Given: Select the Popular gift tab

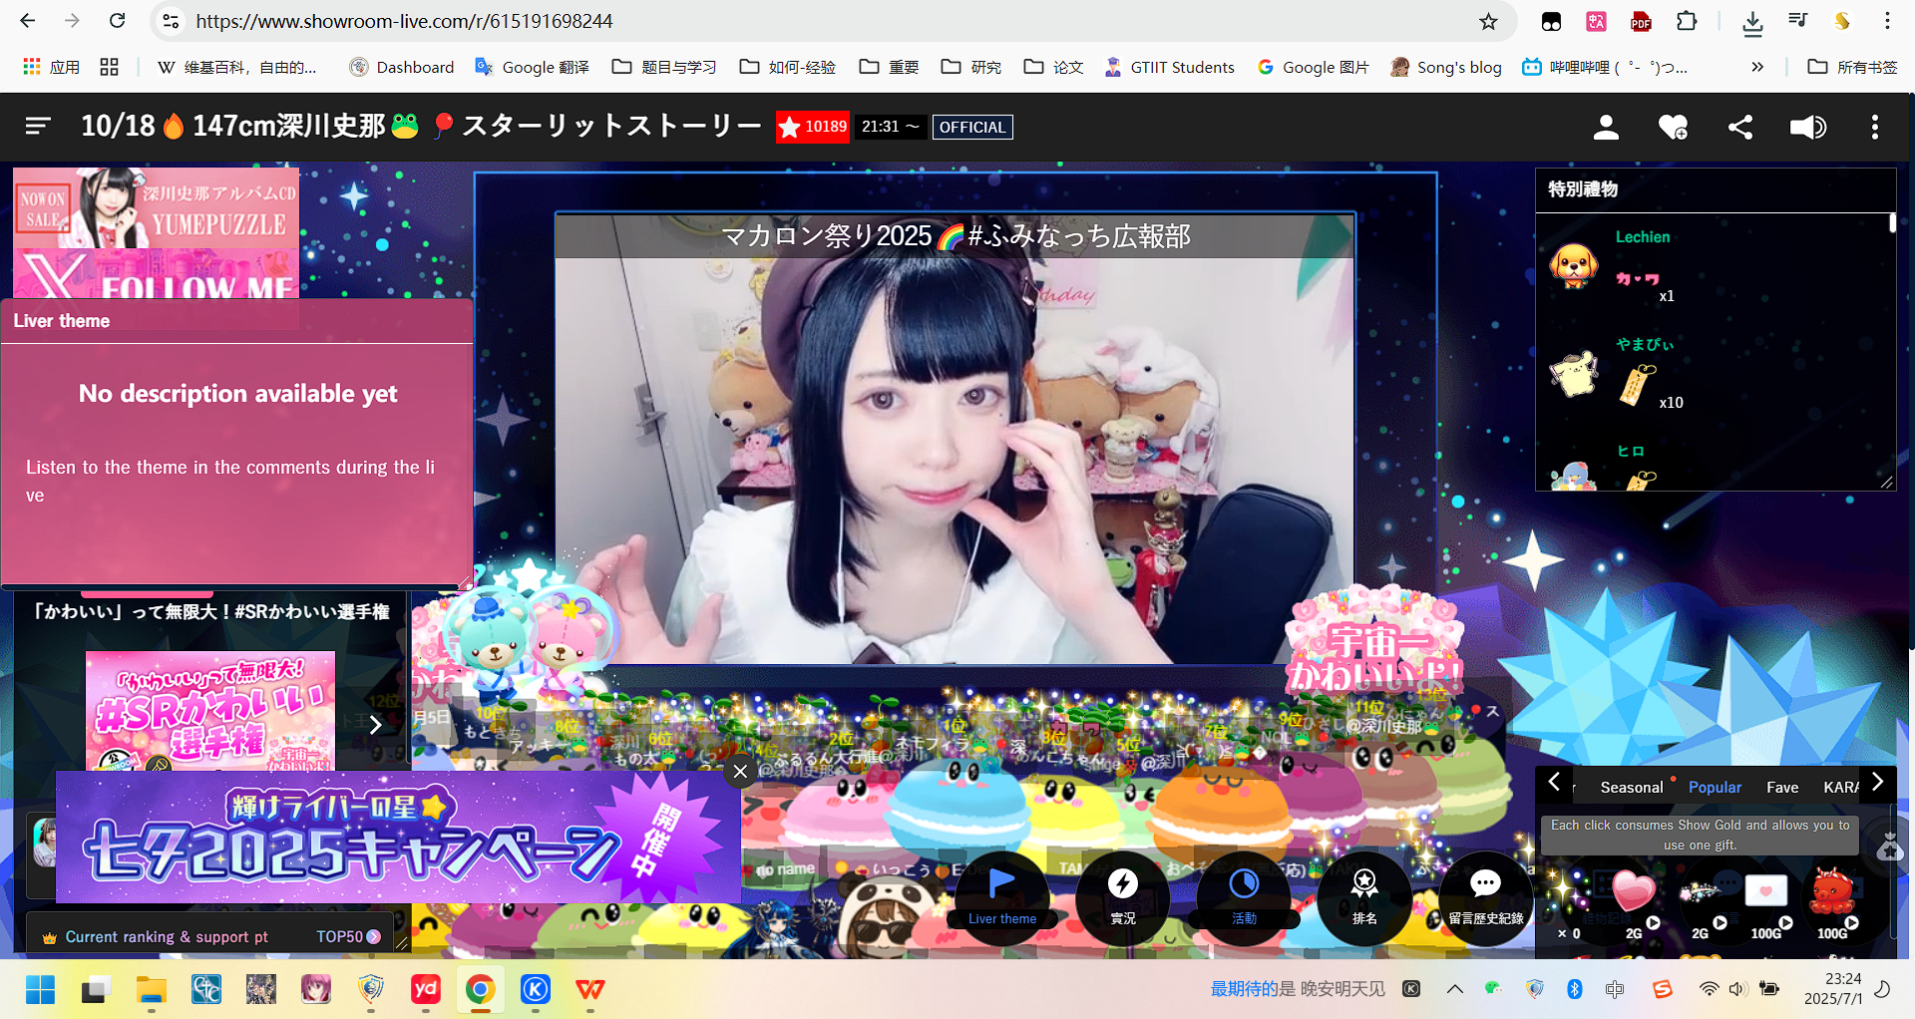Looking at the screenshot, I should (x=1715, y=787).
